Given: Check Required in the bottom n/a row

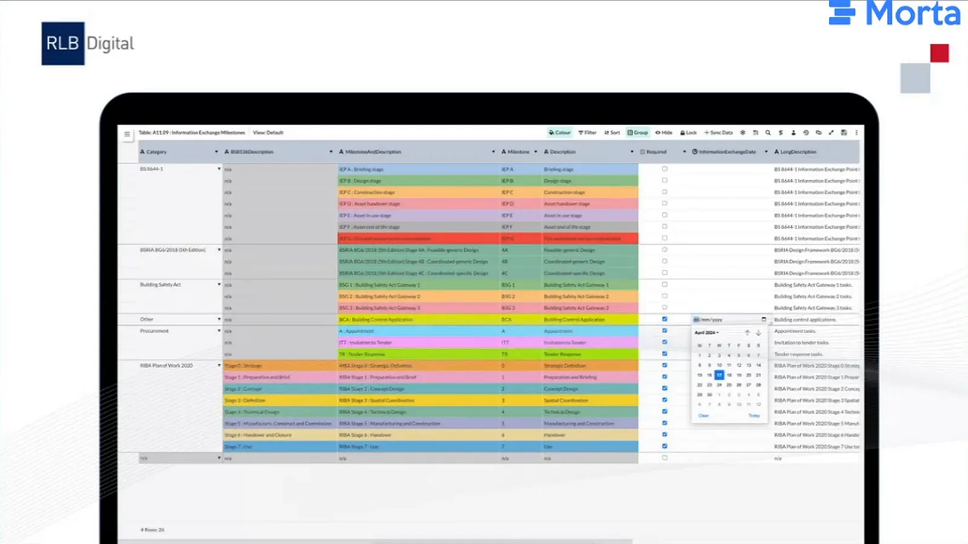Looking at the screenshot, I should tap(664, 458).
